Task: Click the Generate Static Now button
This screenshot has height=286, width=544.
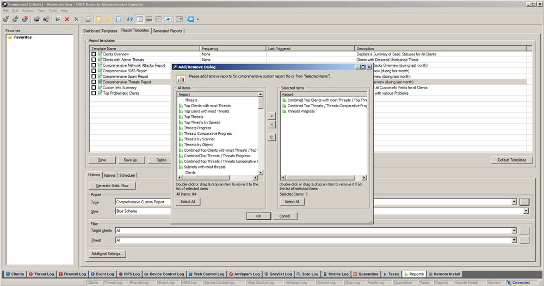Action: [112, 185]
